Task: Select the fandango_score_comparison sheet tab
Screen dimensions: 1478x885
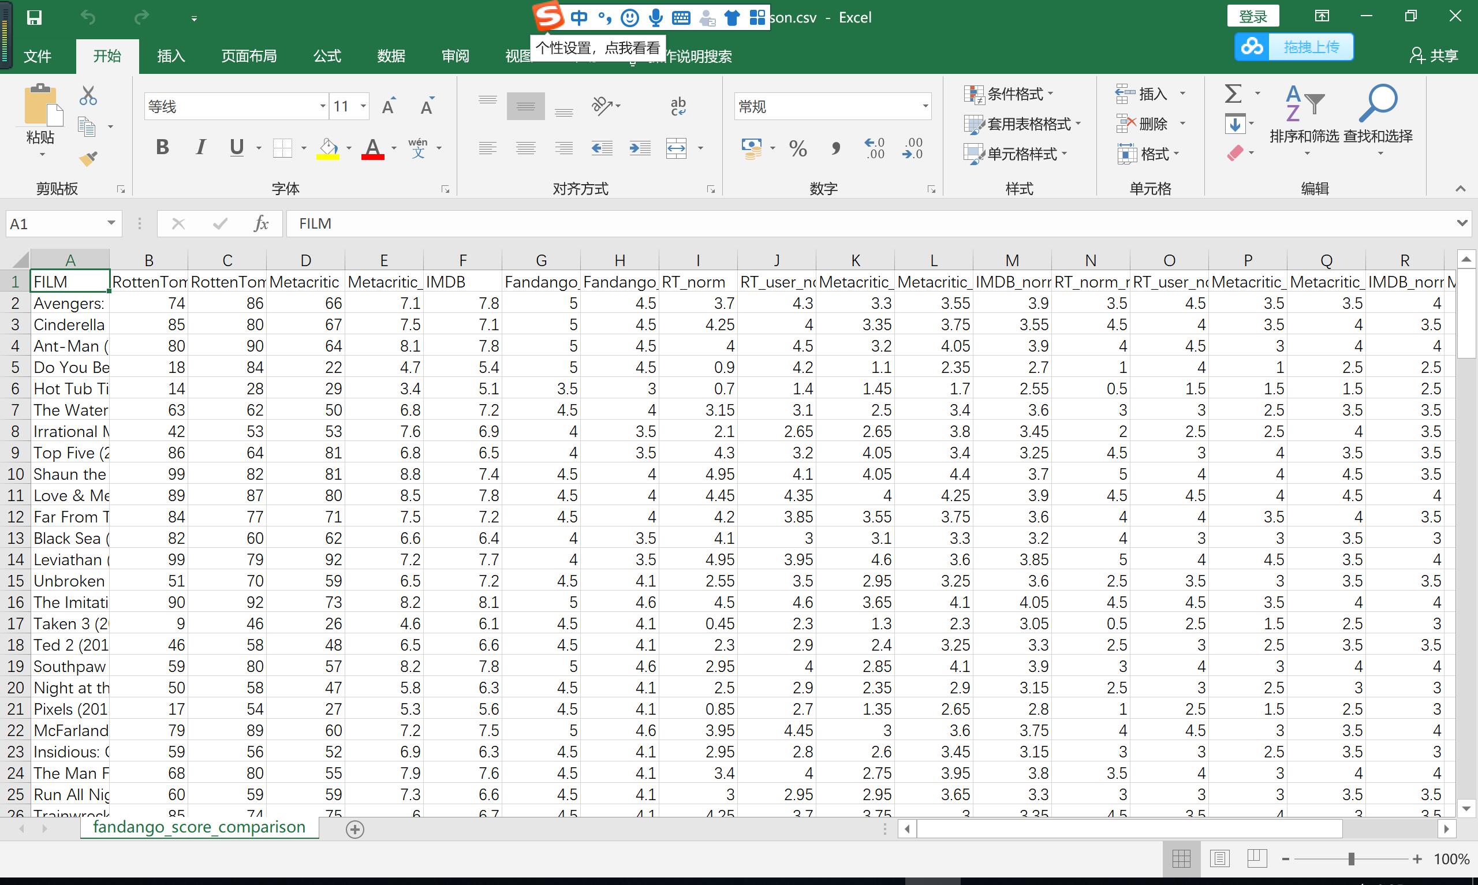Action: coord(199,827)
